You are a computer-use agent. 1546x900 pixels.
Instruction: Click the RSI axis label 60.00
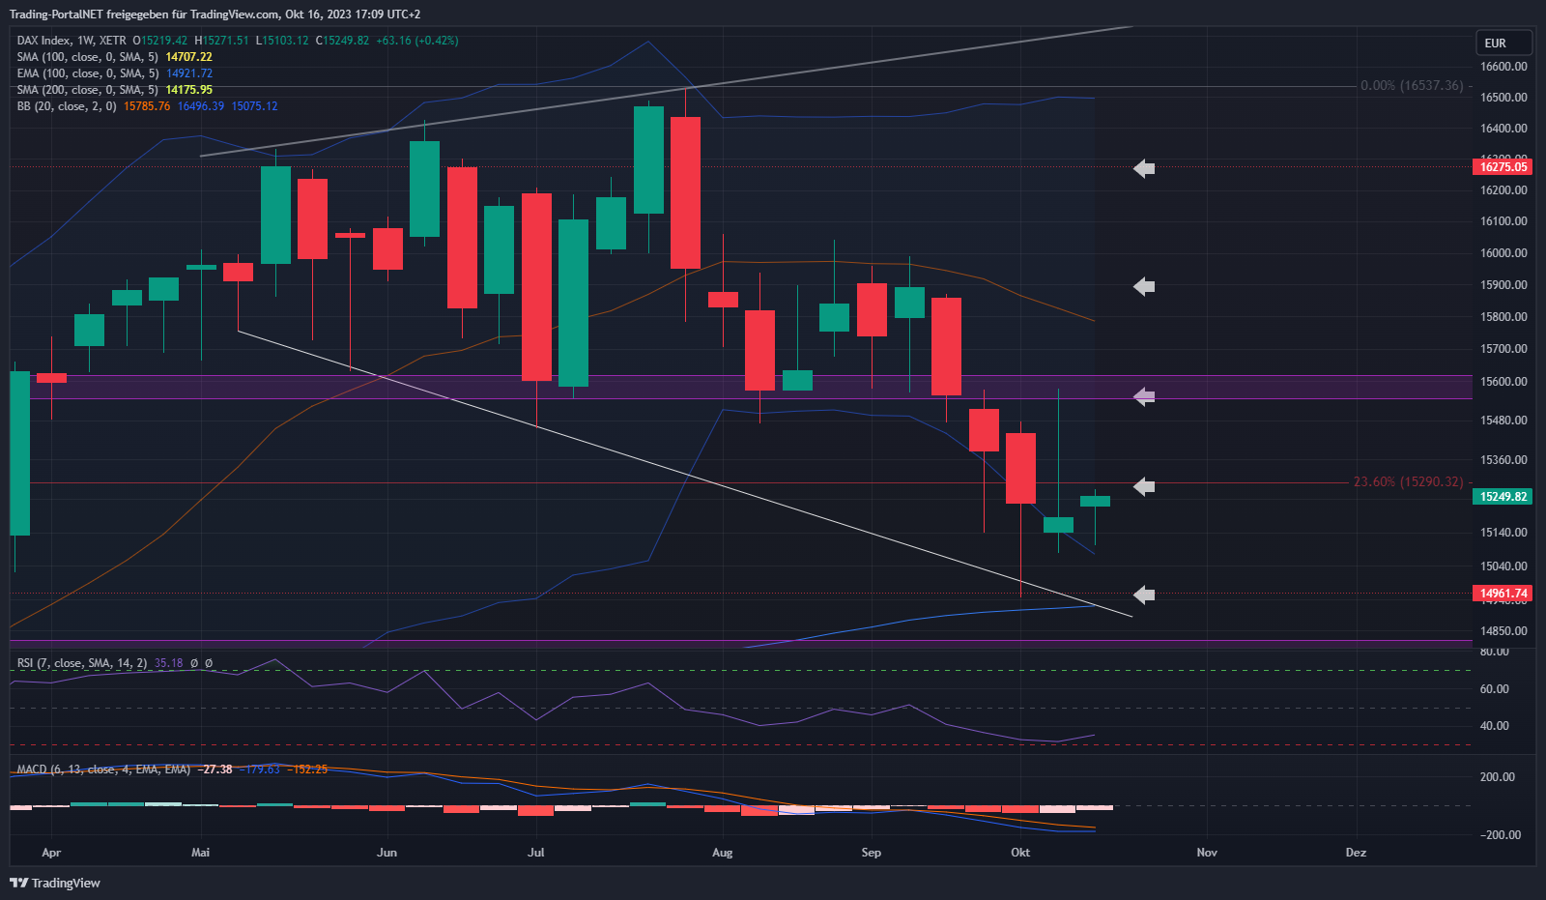pyautogui.click(x=1494, y=689)
